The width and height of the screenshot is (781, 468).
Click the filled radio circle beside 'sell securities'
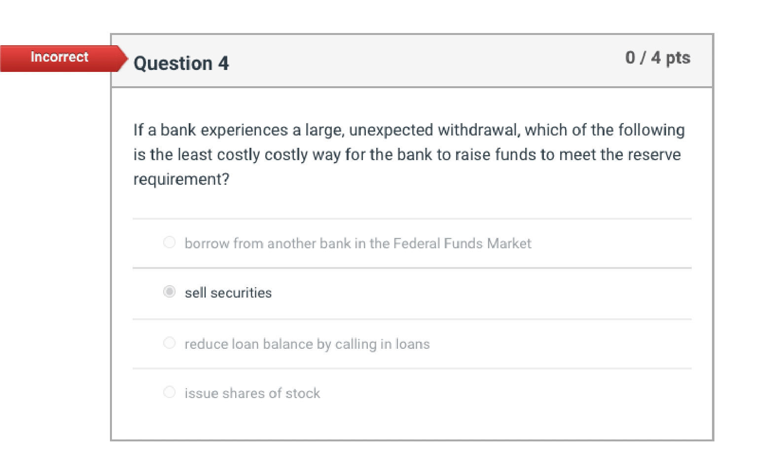coord(170,292)
